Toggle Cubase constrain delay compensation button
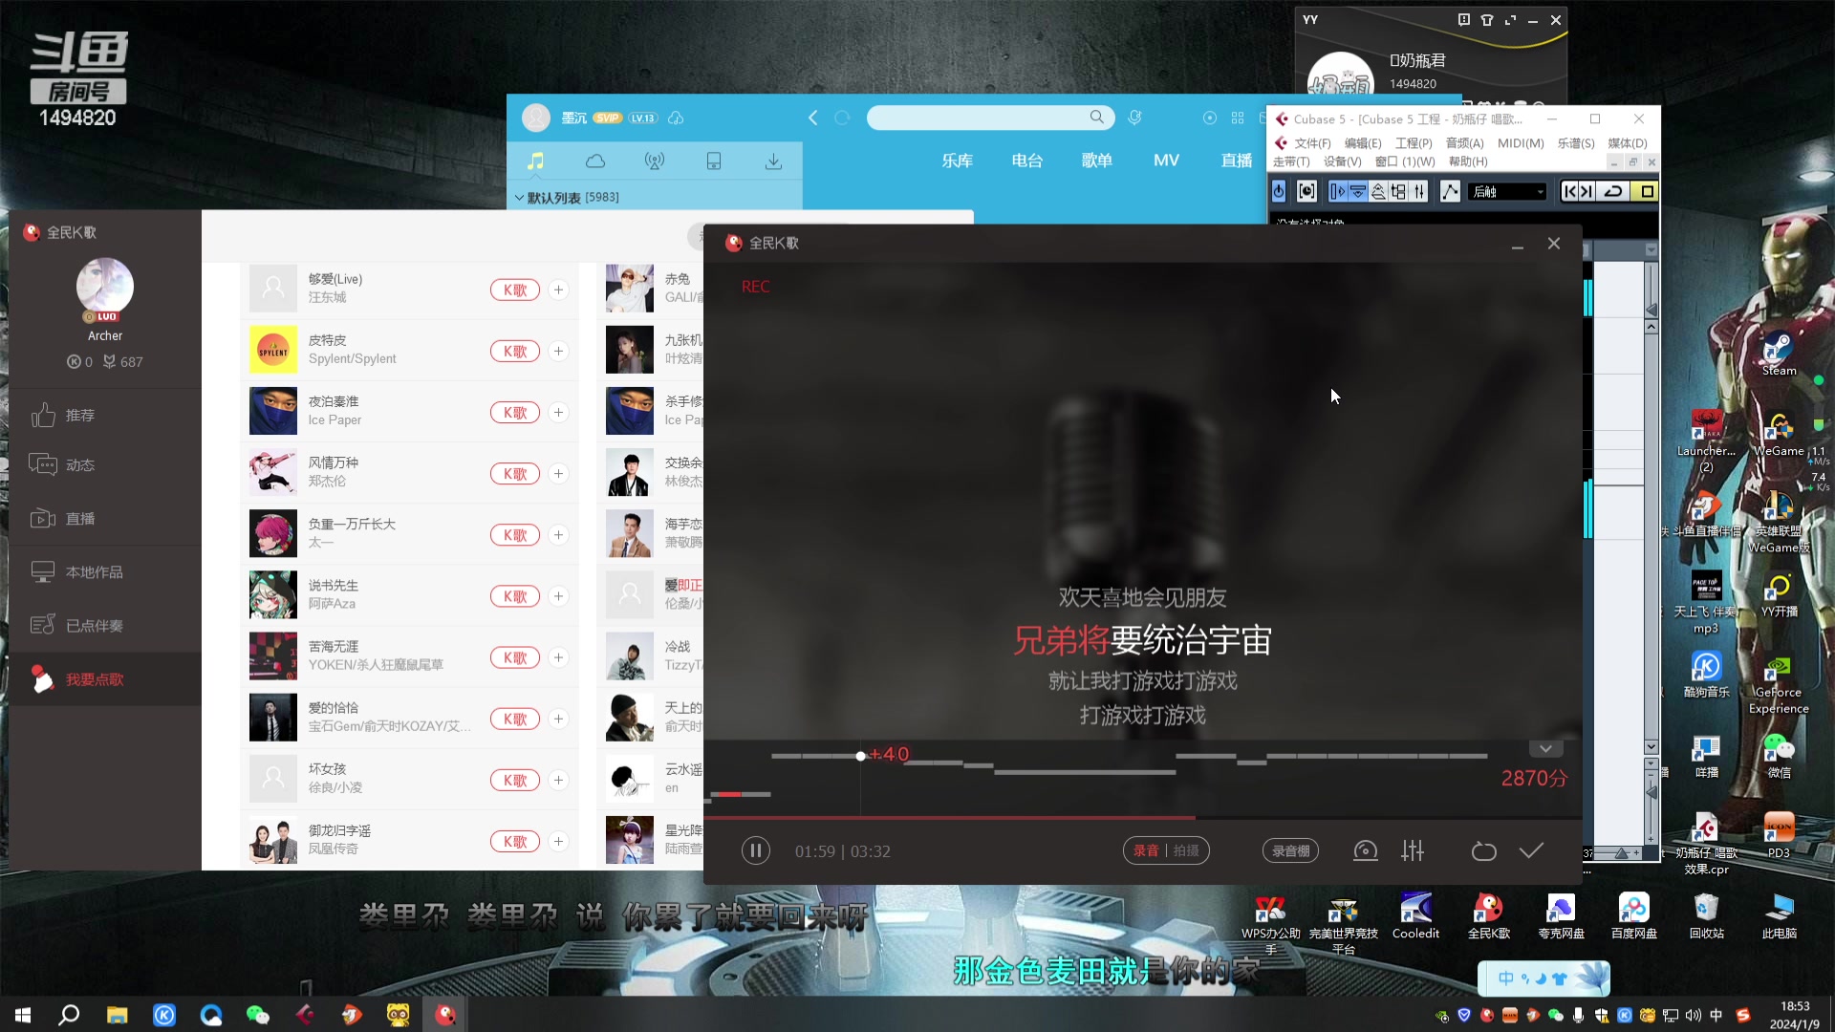 1306,191
